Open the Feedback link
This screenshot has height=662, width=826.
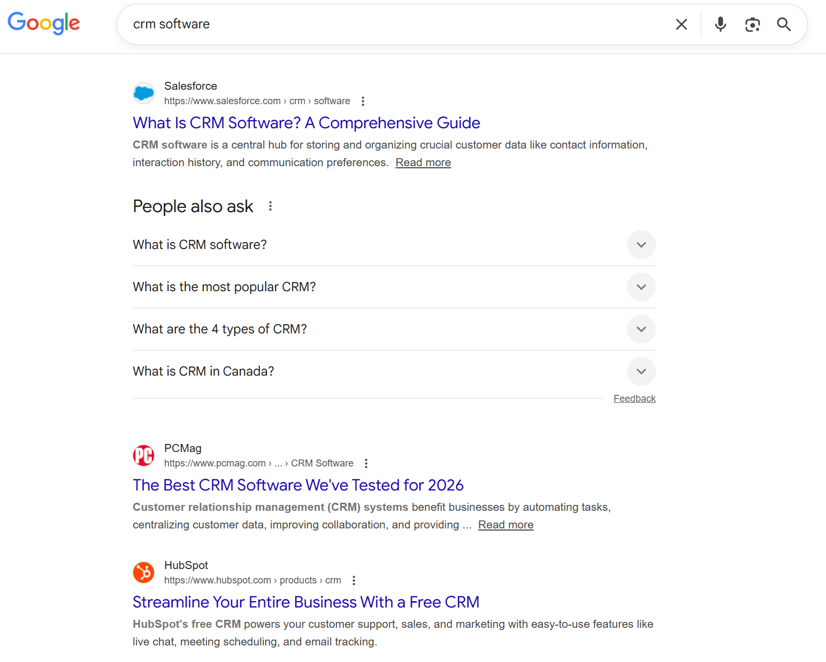point(634,398)
